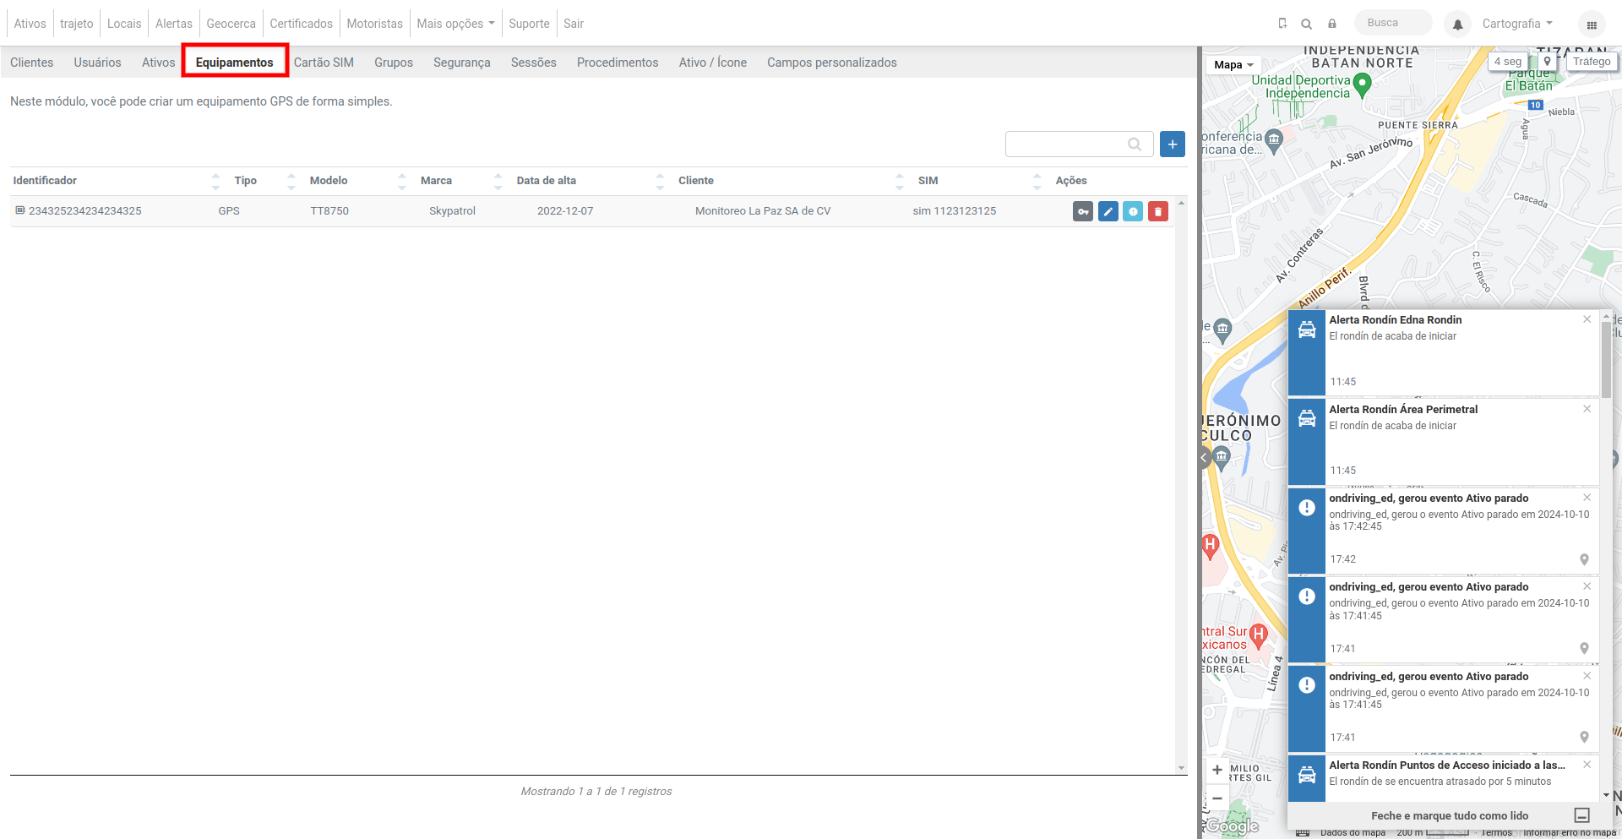The width and height of the screenshot is (1622, 839).
Task: Click the Busca search field in top bar
Action: [1393, 23]
